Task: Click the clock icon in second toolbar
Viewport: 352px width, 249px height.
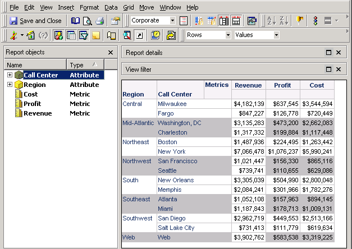Action: 156,35
